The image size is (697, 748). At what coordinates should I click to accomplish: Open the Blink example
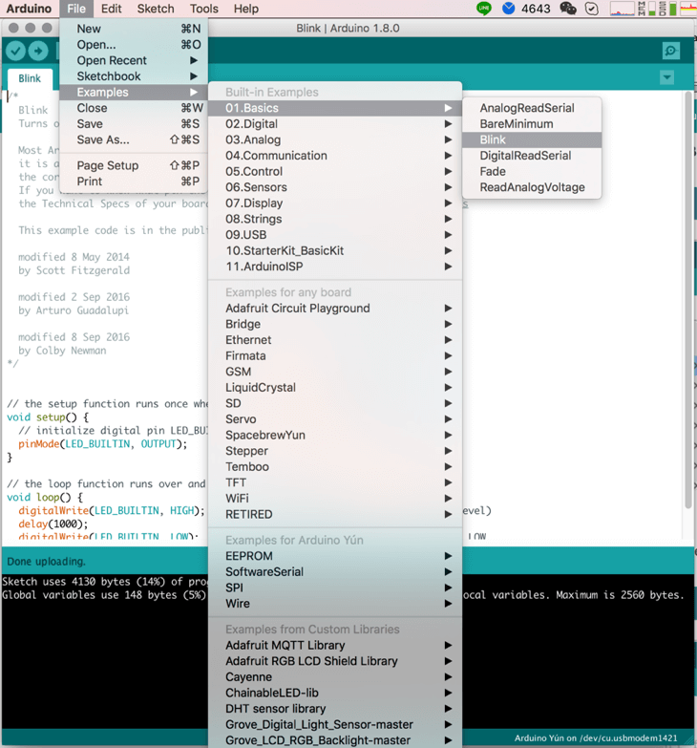532,139
